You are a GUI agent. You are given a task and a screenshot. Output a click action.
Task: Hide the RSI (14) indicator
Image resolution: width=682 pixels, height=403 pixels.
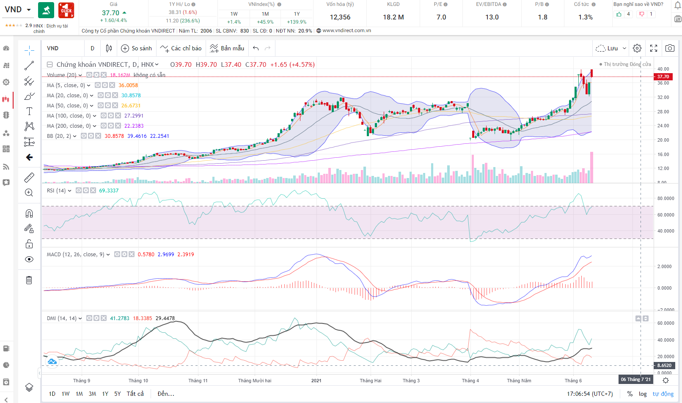click(79, 191)
